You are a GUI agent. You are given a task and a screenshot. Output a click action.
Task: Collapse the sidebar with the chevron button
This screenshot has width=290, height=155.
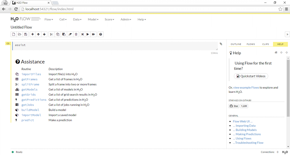(x=287, y=34)
